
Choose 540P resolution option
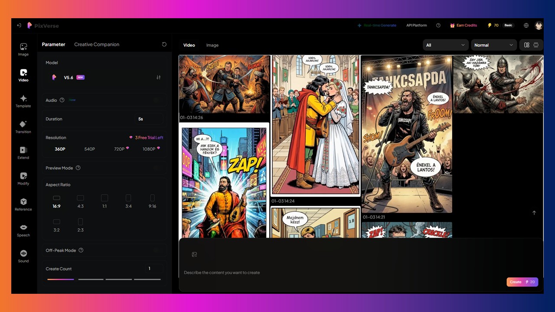[89, 149]
